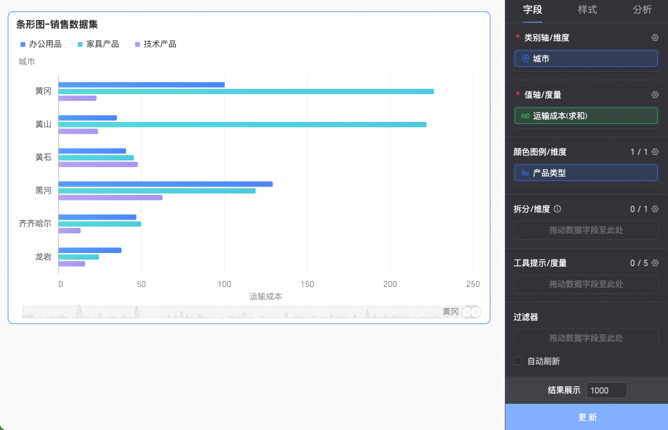Click info icon next to 拆分/维度
The width and height of the screenshot is (668, 430).
[557, 209]
